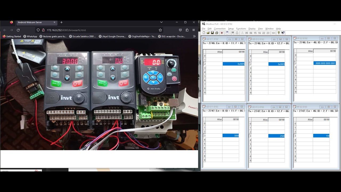Open the ¡Vaya! Google Chrome bookmark
Screen dimensions: 341x192
click(x=112, y=36)
